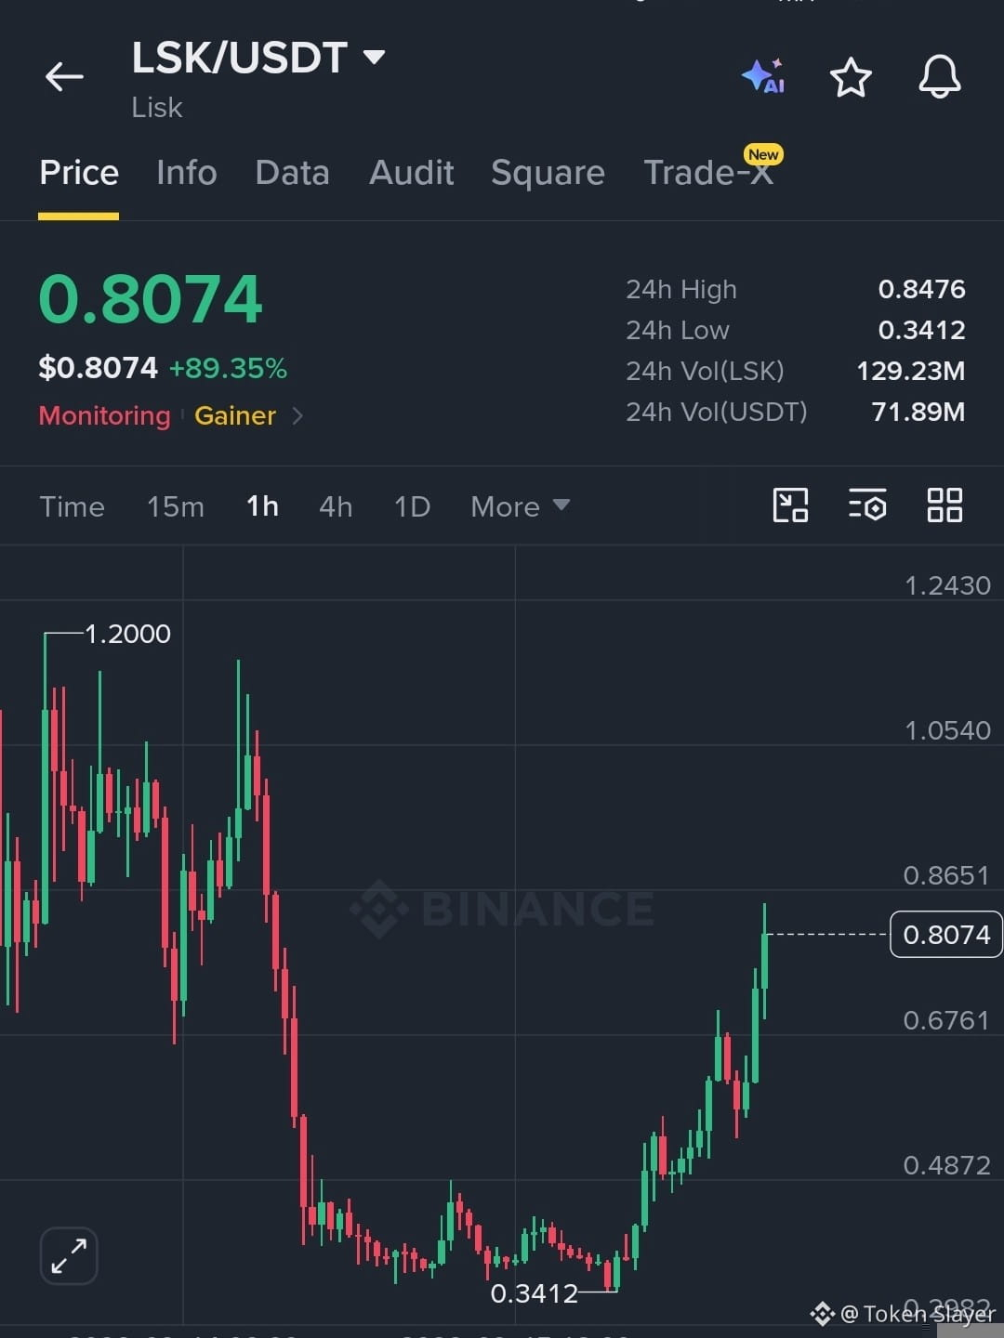Add LSK/USDT to favorites with star
1004x1338 pixels.
pyautogui.click(x=851, y=77)
